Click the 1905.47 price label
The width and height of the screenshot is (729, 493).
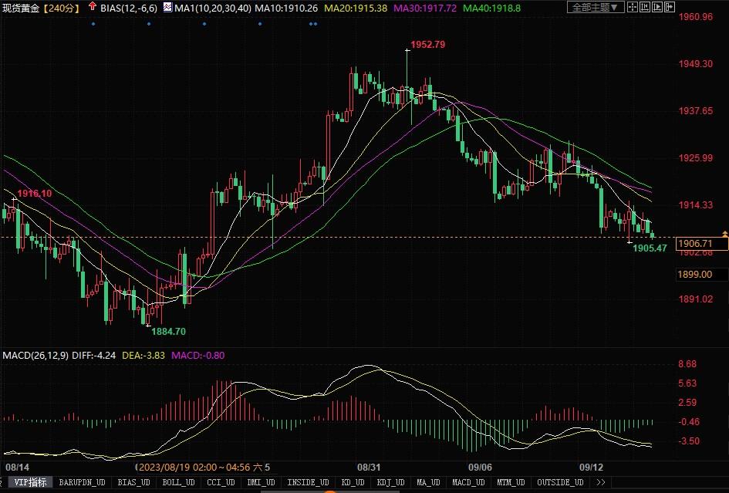pos(650,248)
